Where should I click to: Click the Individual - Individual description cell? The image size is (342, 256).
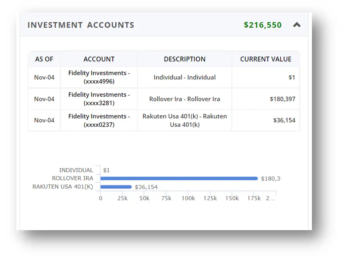pos(184,77)
